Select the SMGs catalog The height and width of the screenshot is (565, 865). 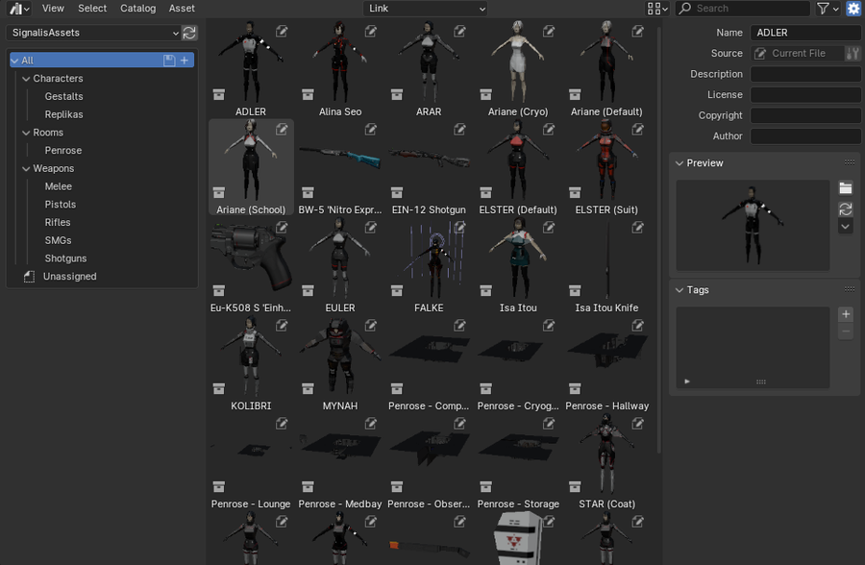coord(58,240)
